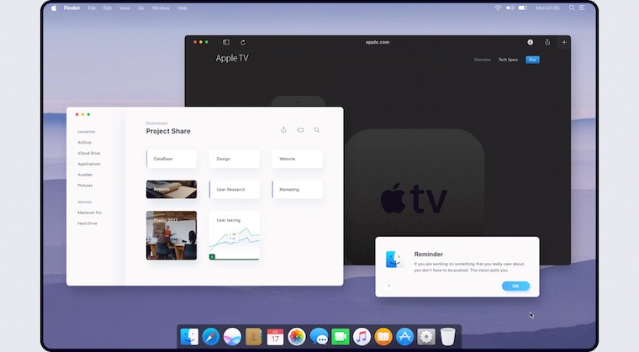This screenshot has width=639, height=352.
Task: Click the Finder icon in Reminder dialog
Action: click(394, 260)
